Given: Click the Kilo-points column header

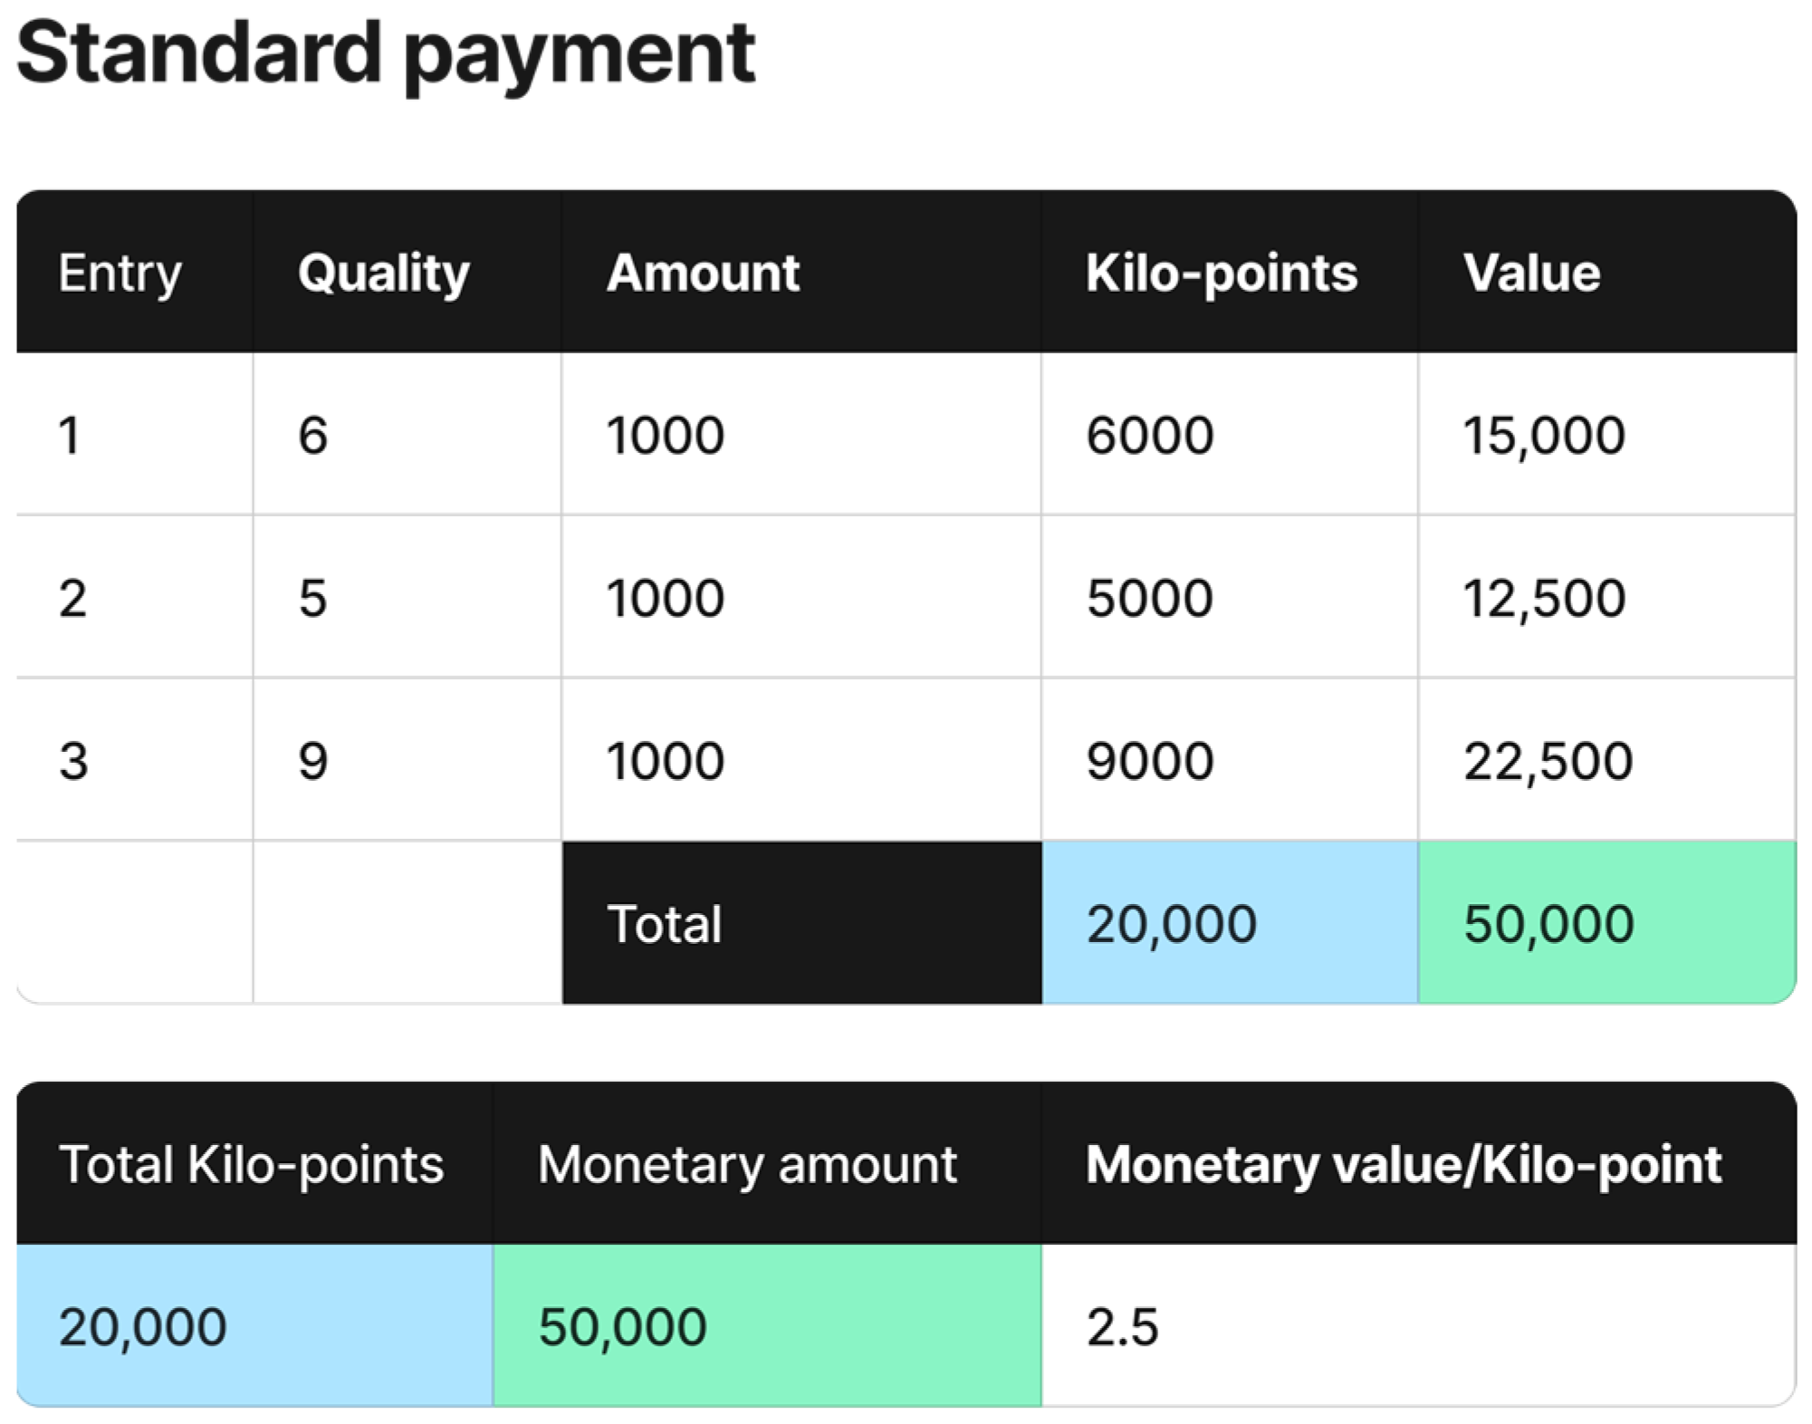Looking at the screenshot, I should pos(1222,273).
